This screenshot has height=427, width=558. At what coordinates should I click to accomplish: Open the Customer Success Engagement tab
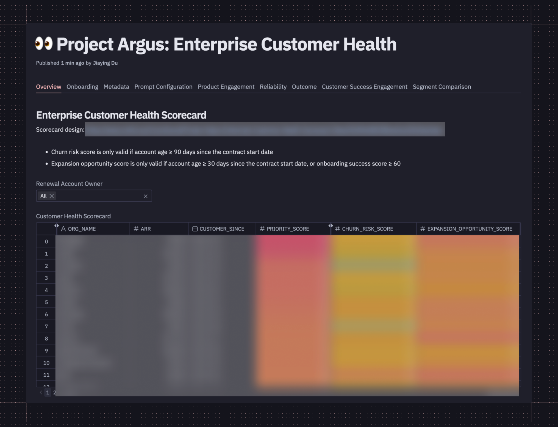click(364, 87)
